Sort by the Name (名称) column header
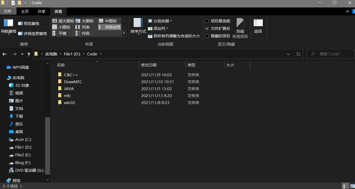This screenshot has width=355, height=189. coord(97,65)
